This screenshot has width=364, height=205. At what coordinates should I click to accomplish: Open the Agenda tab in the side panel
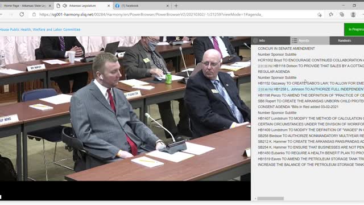309,40
